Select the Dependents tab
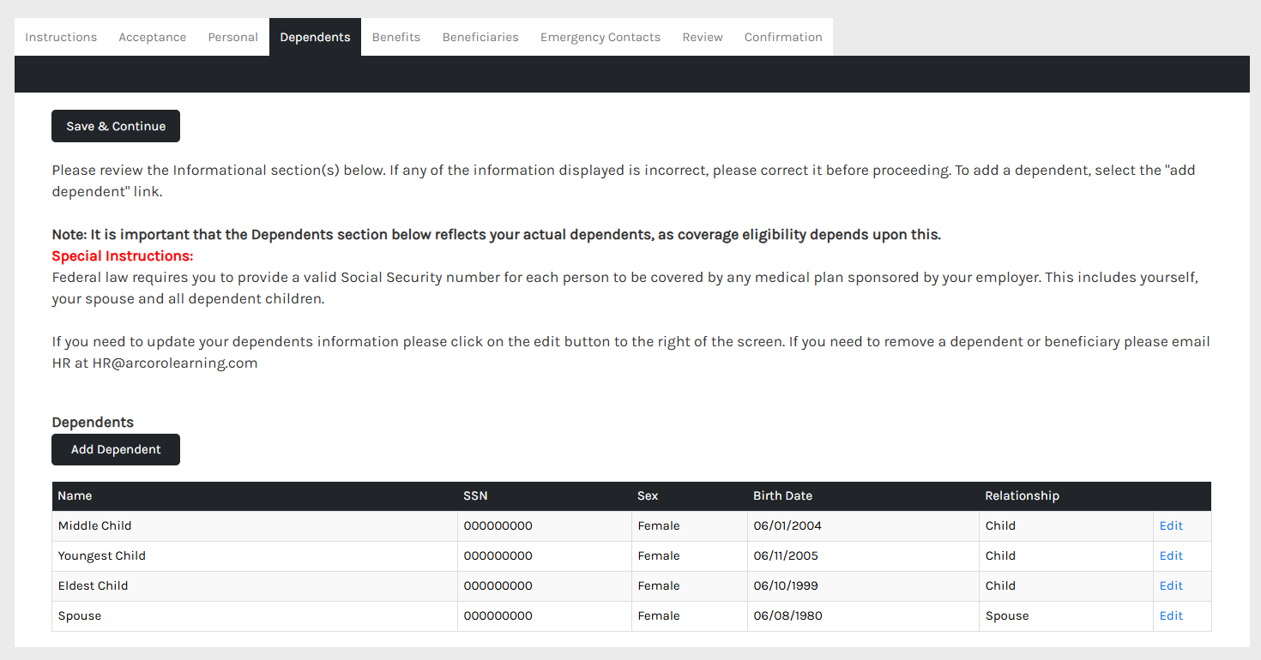The width and height of the screenshot is (1261, 660). (x=315, y=37)
